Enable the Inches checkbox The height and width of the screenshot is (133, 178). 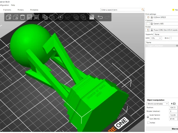[x=148, y=123]
